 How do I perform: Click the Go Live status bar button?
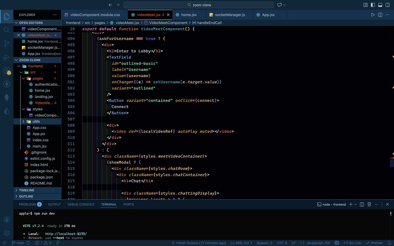point(352,243)
